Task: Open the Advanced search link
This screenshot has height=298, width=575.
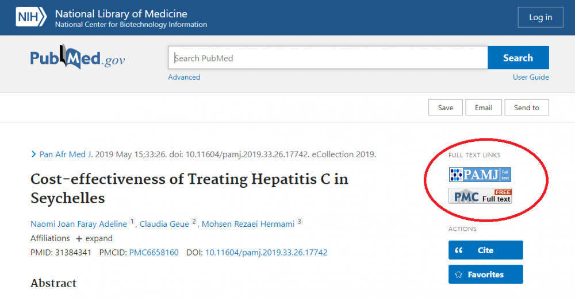Action: pyautogui.click(x=184, y=77)
